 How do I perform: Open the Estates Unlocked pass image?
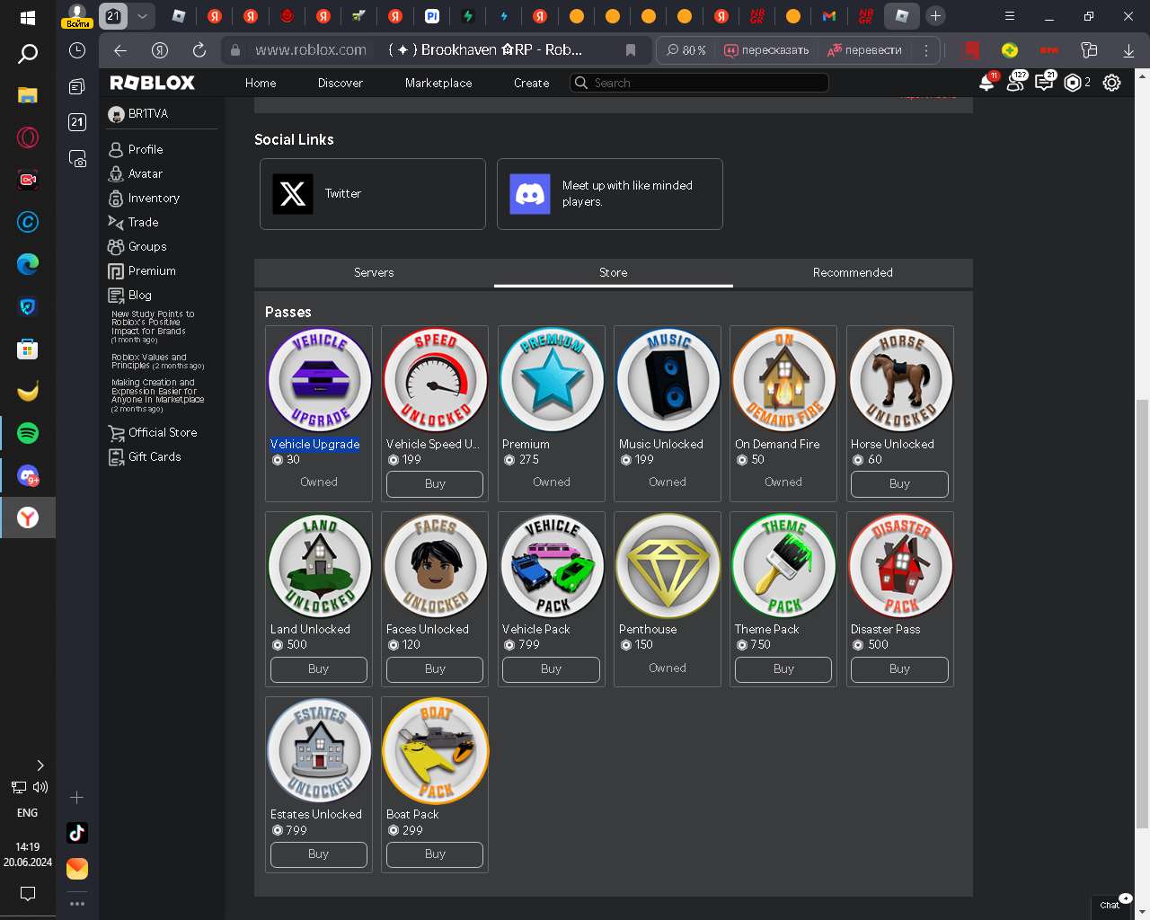319,751
